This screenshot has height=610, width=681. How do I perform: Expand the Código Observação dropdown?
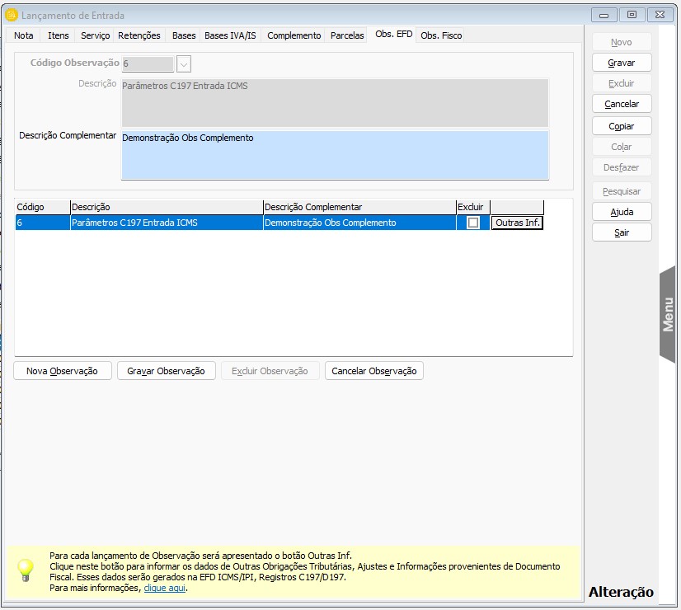coord(183,63)
